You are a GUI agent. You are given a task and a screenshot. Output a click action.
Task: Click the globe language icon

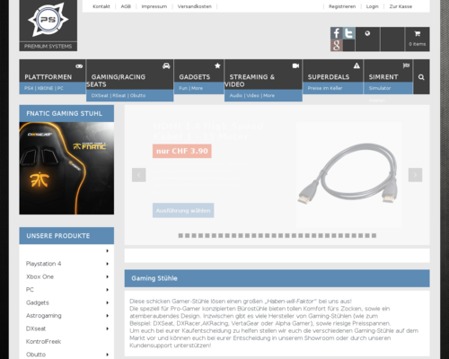point(367,33)
